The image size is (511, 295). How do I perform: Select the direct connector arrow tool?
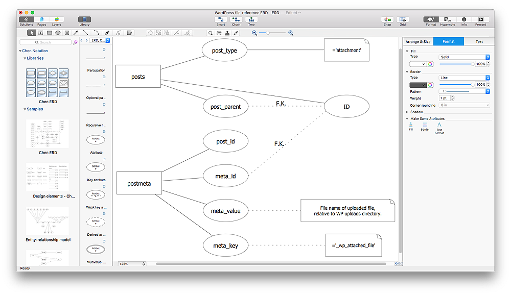(x=76, y=33)
